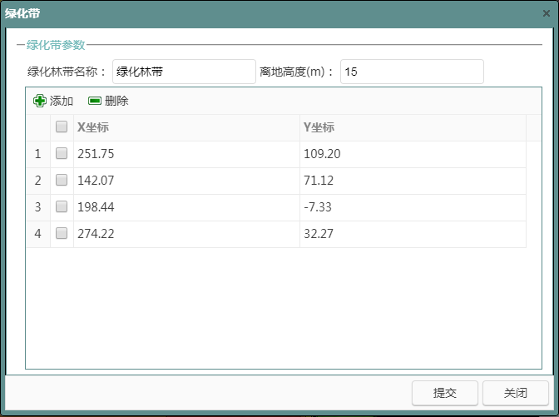Viewport: 559px width, 417px height.
Task: Click the X value 251.75 cell
Action: click(186, 154)
